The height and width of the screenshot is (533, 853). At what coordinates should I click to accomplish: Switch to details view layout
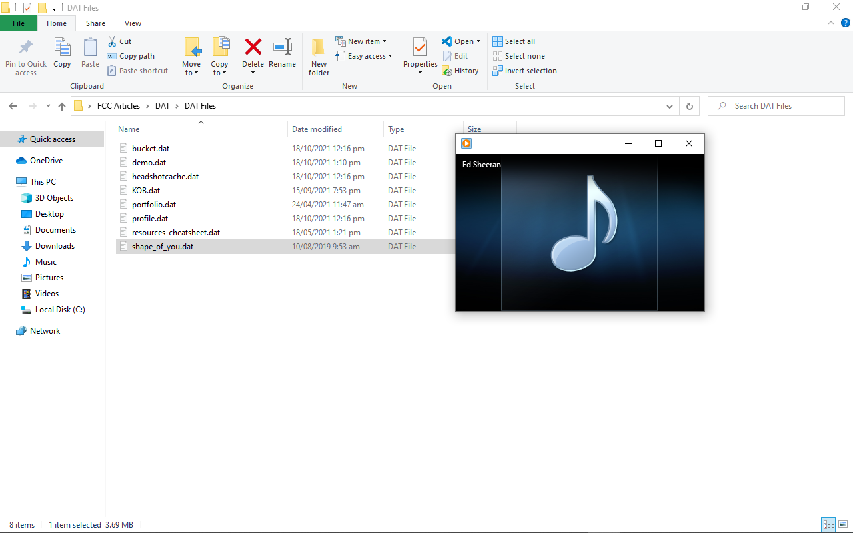(828, 524)
